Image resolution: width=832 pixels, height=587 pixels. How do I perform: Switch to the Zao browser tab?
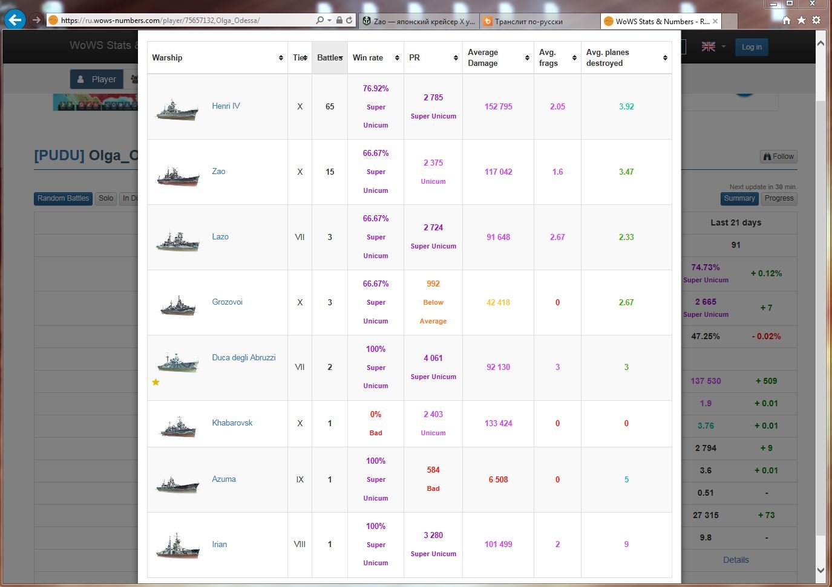[419, 21]
